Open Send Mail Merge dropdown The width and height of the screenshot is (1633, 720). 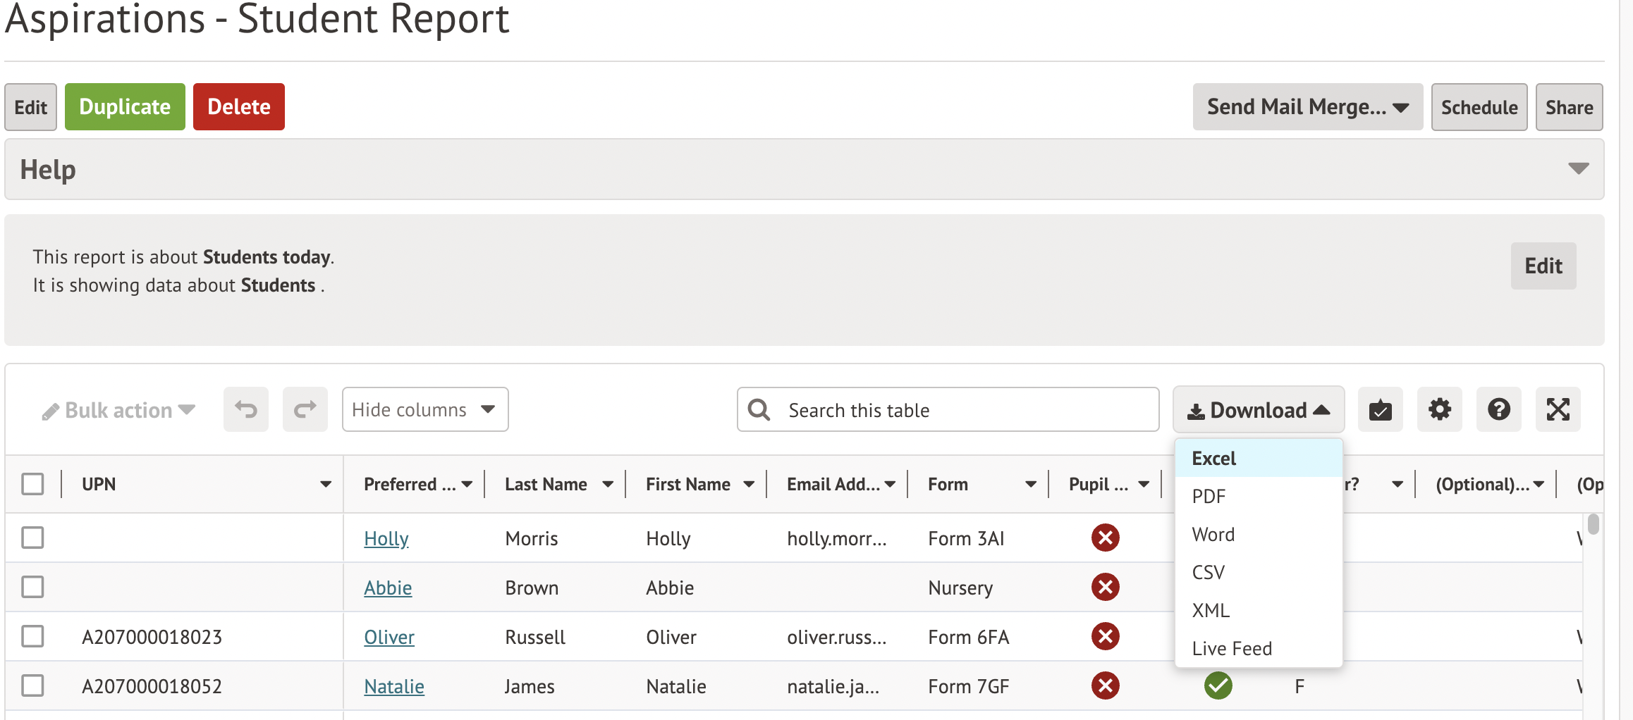tap(1307, 107)
